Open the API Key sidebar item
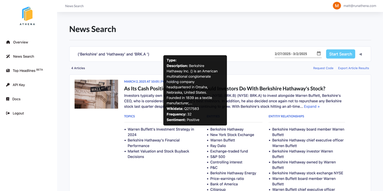The image size is (383, 191). coord(19,85)
